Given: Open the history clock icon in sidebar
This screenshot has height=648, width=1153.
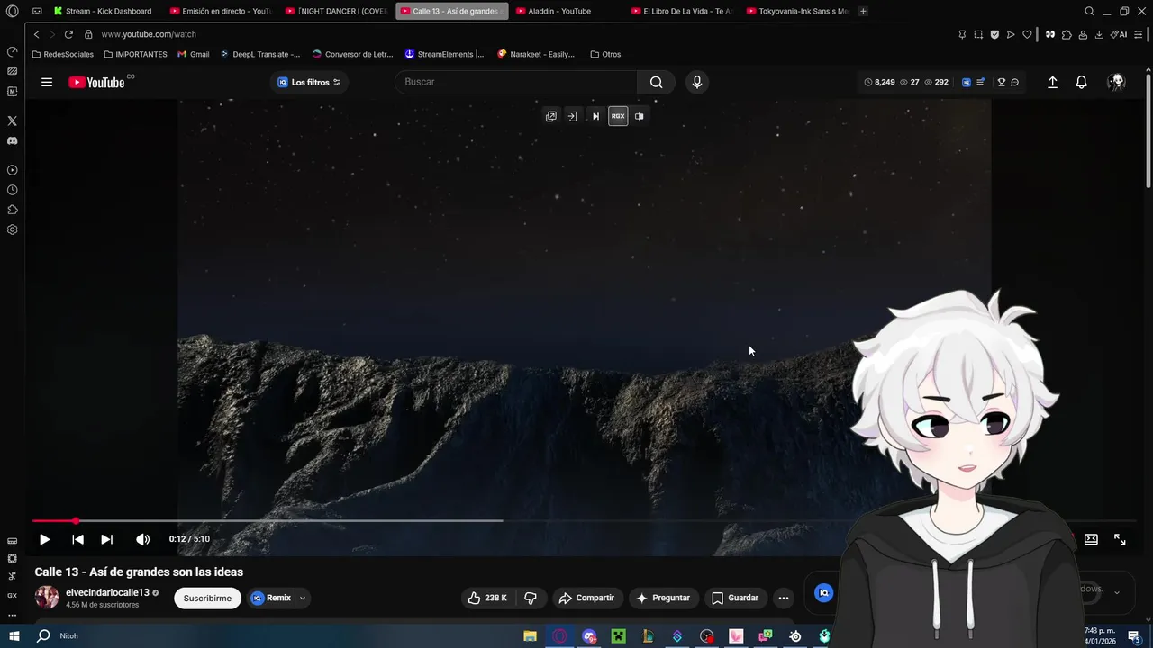Looking at the screenshot, I should (12, 190).
